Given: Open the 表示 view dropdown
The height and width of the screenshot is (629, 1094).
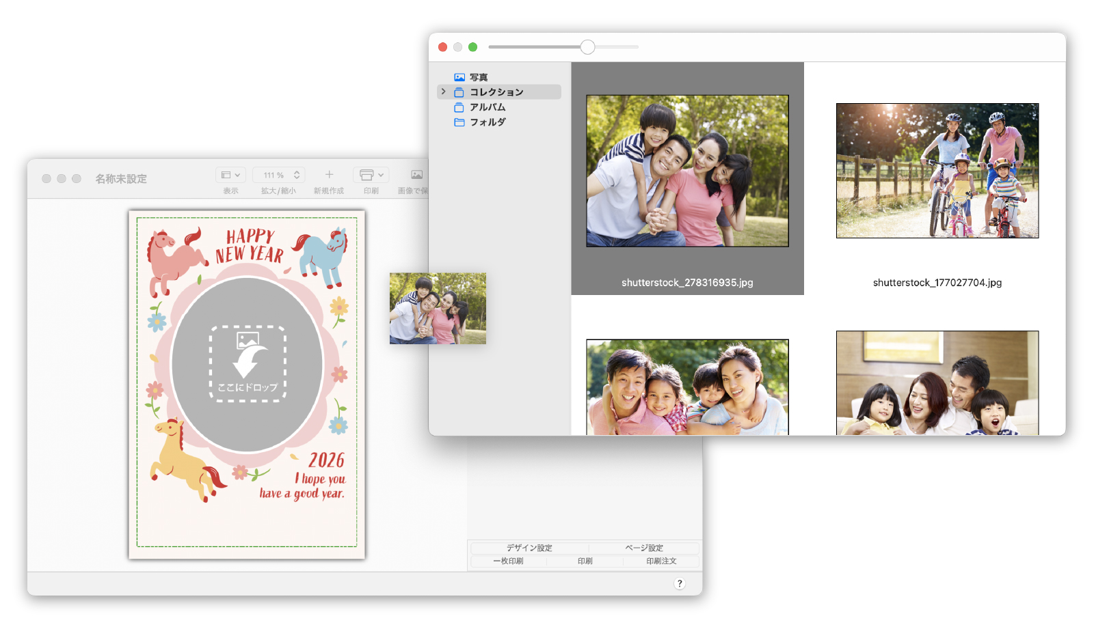Looking at the screenshot, I should point(230,175).
